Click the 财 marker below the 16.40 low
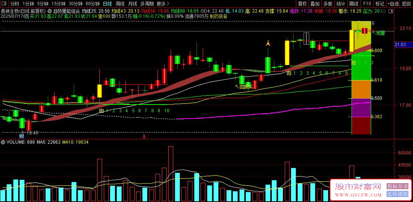The width and height of the screenshot is (413, 202). coord(21,137)
